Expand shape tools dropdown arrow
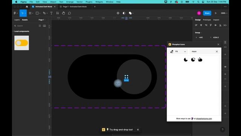The image size is (241, 136). [40, 14]
